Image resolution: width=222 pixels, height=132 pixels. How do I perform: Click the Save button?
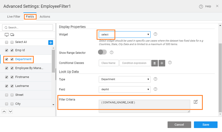click(x=205, y=124)
